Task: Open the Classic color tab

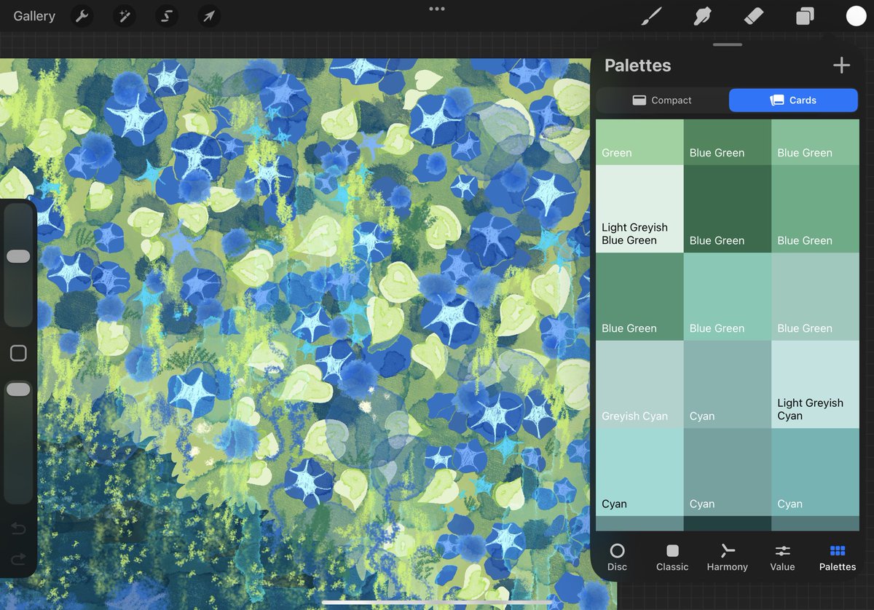Action: click(x=672, y=557)
